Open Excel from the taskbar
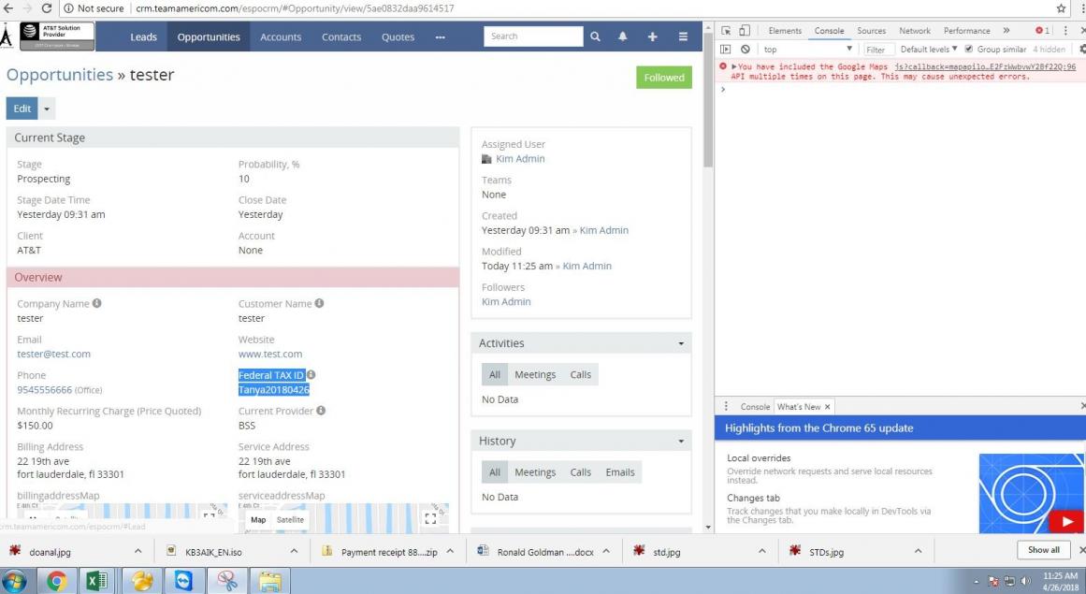The image size is (1086, 594). point(97,581)
